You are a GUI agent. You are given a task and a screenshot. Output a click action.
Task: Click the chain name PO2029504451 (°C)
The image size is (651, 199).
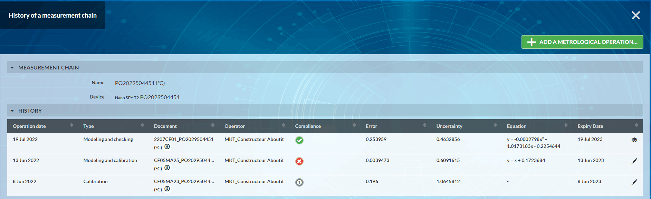point(140,83)
